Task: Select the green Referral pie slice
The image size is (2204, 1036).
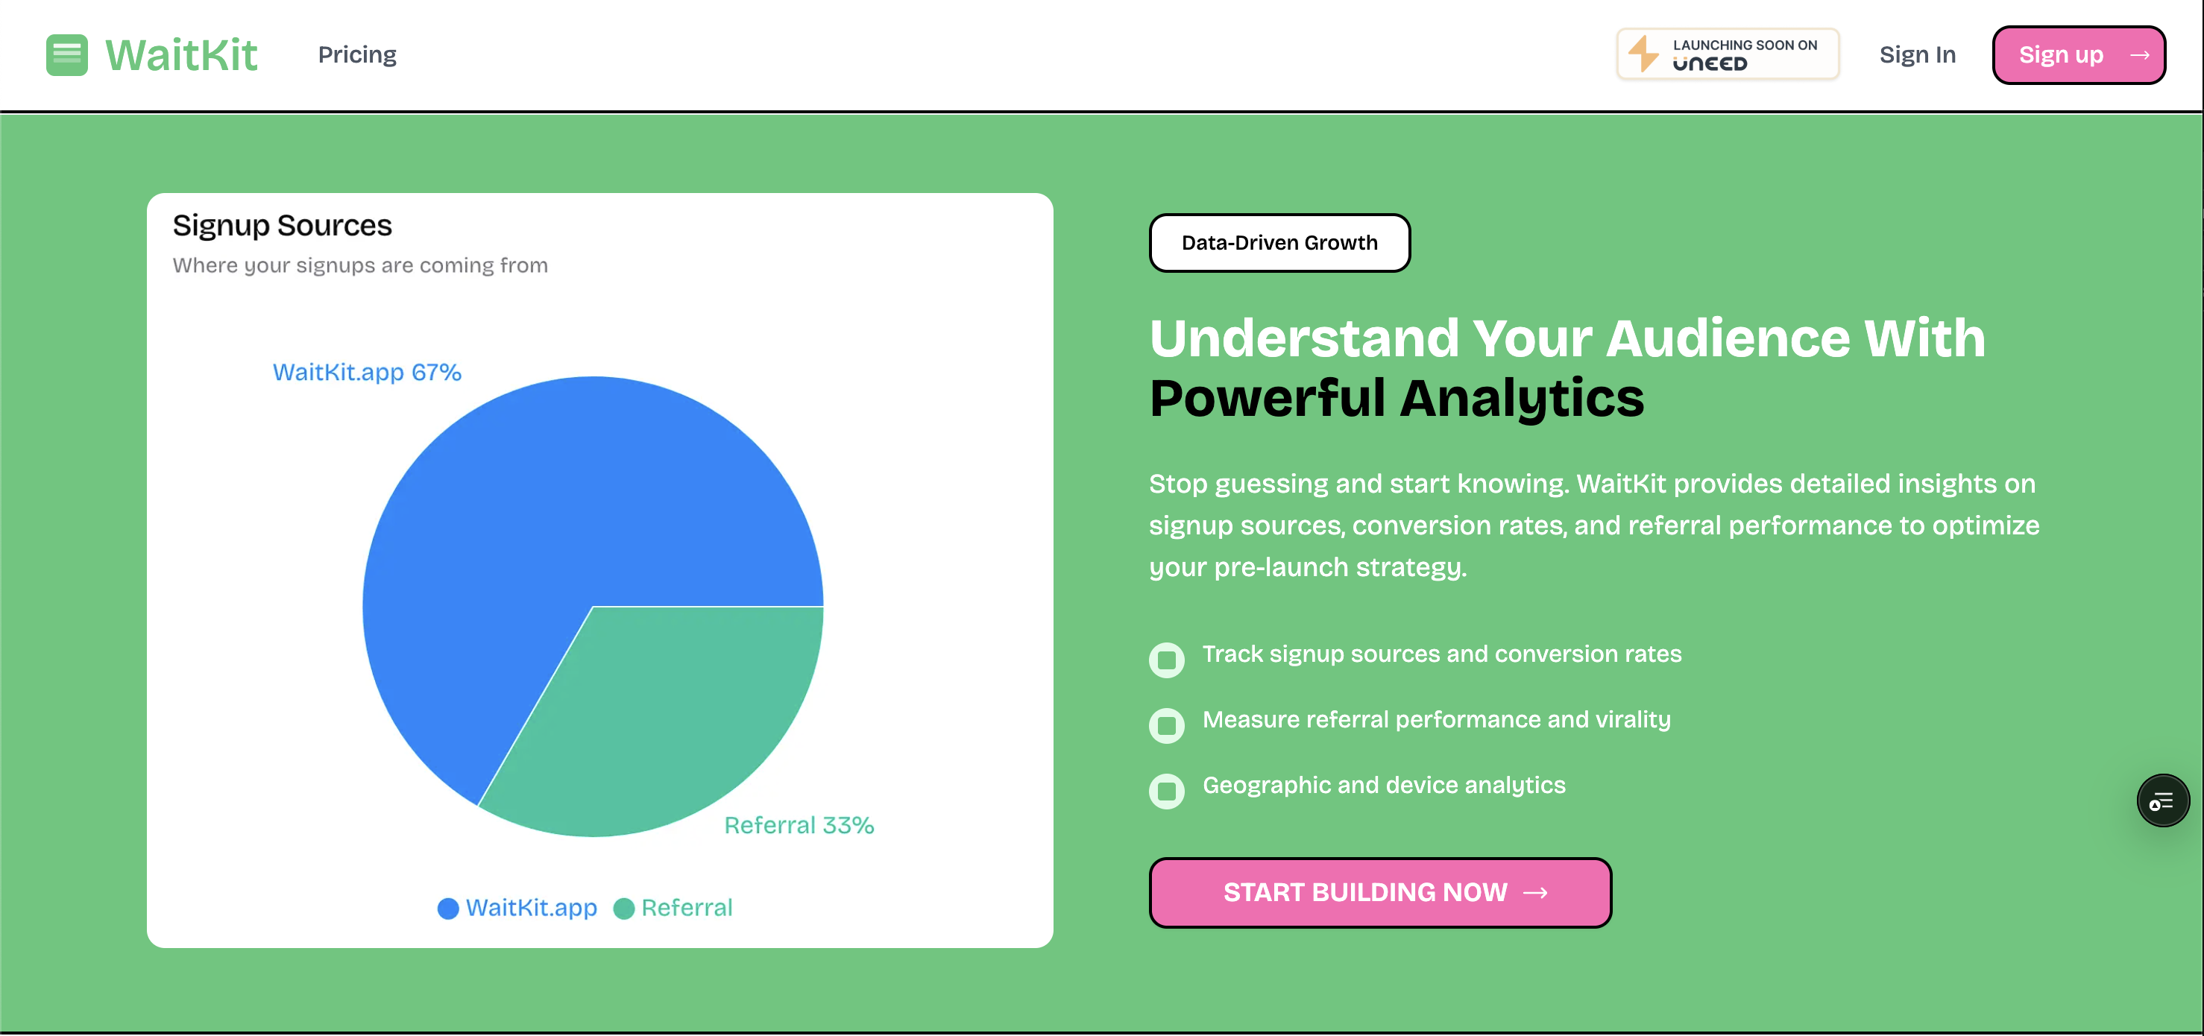Action: tap(659, 718)
